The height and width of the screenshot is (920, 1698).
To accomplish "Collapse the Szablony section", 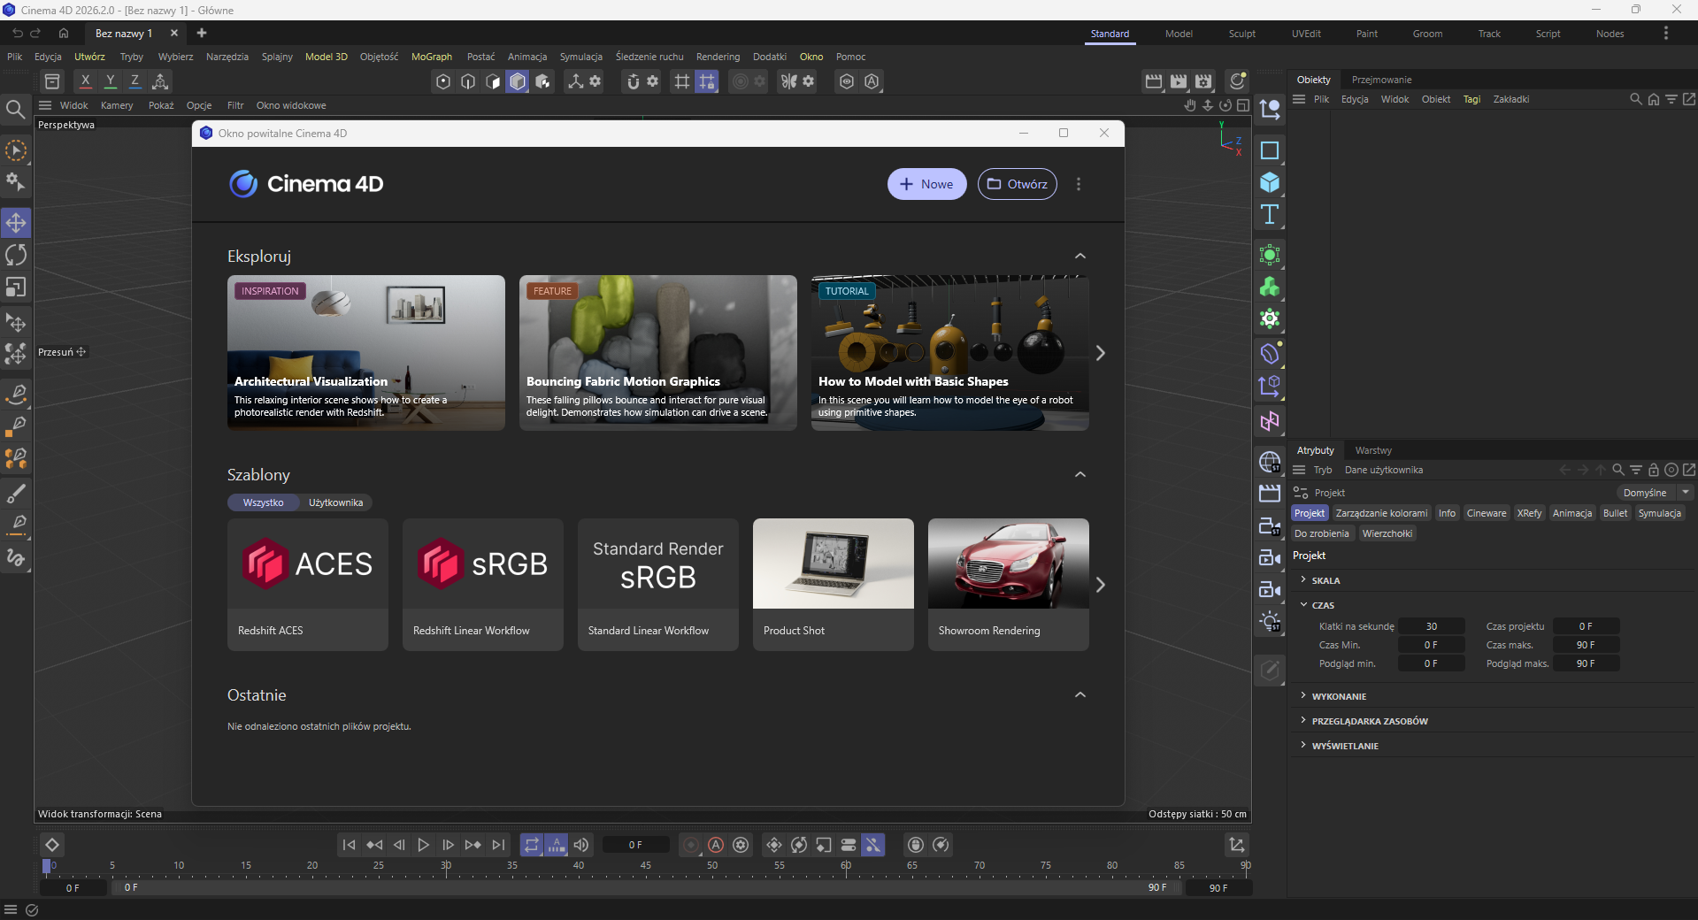I will [x=1080, y=474].
